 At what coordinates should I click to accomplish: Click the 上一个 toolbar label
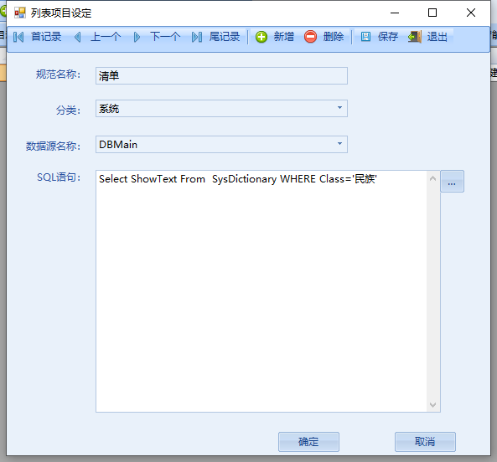[106, 37]
